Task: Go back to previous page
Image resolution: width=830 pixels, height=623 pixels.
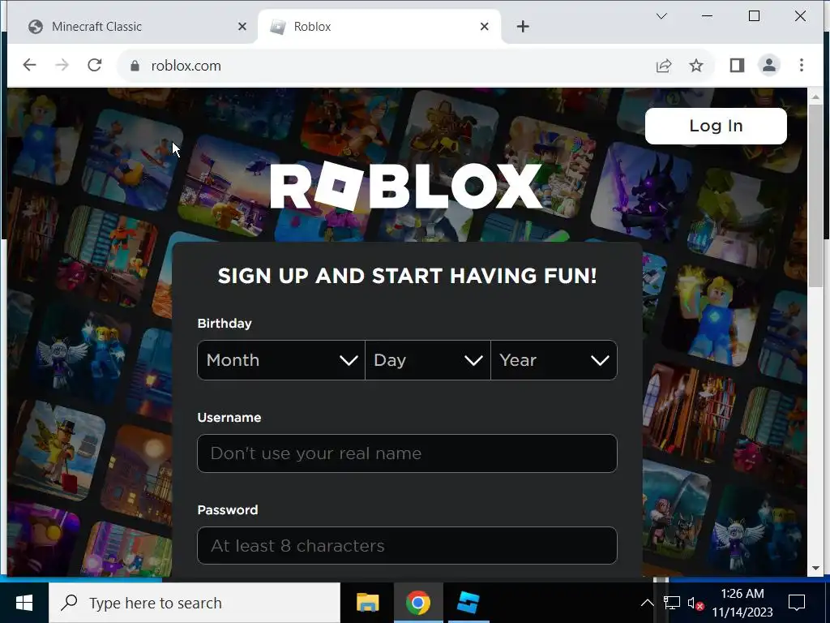Action: [x=30, y=65]
